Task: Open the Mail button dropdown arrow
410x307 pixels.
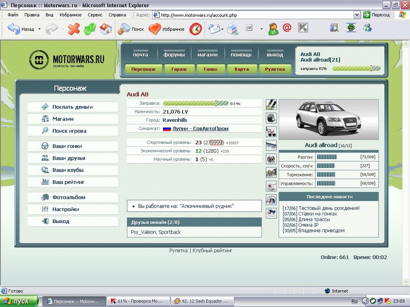Action: pos(222,29)
